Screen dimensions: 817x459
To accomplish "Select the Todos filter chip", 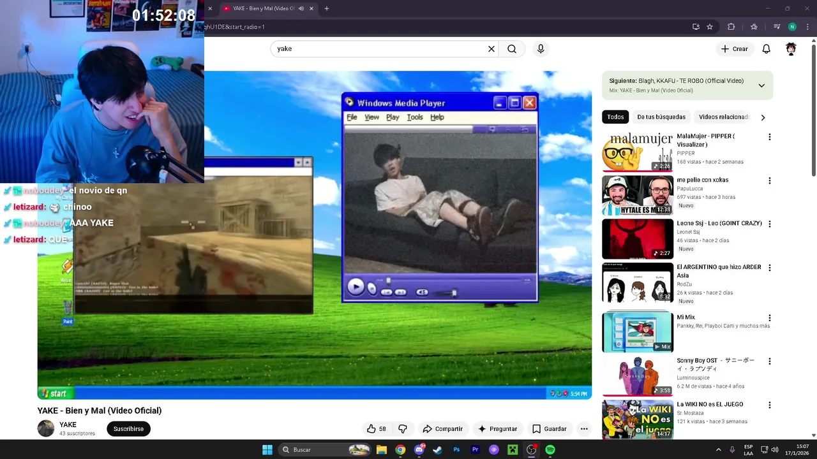I will tap(615, 117).
